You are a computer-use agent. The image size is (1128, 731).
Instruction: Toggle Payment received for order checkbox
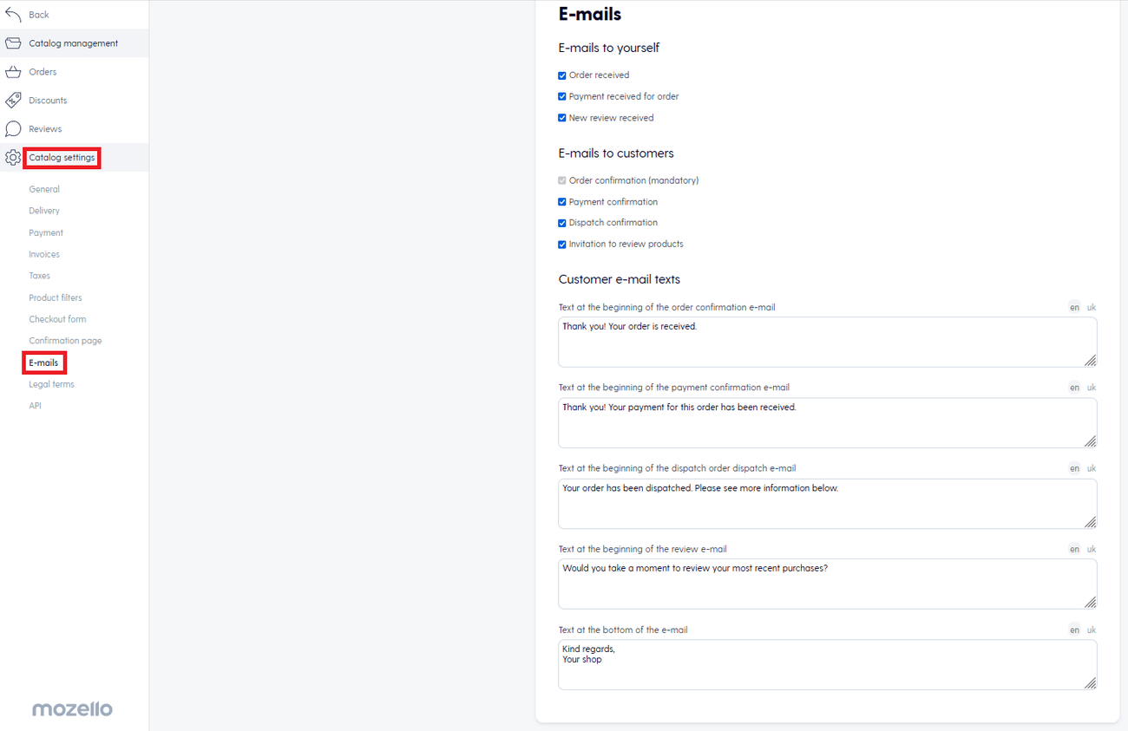click(562, 97)
